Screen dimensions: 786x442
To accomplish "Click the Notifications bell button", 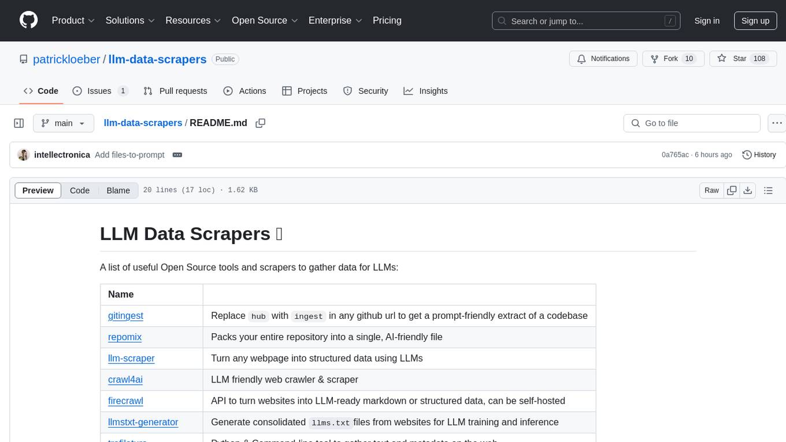I will pyautogui.click(x=603, y=59).
